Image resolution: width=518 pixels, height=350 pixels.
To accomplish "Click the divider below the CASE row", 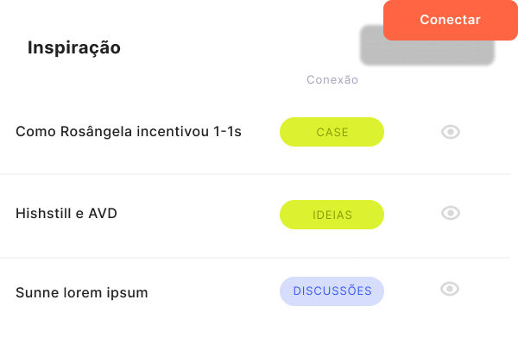I will (x=255, y=174).
